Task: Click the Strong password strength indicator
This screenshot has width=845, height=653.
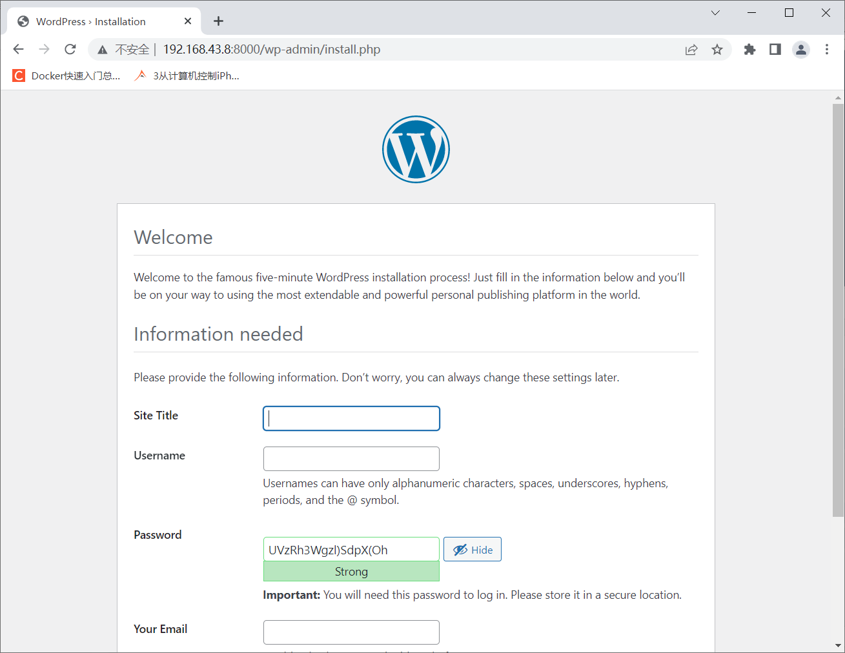Action: pos(351,572)
